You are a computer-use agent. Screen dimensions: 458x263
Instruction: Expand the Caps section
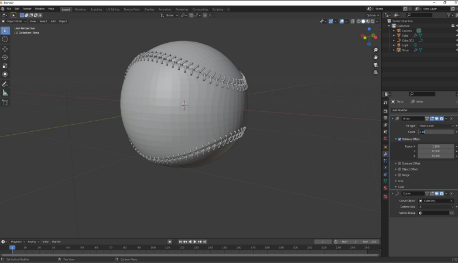(x=402, y=186)
